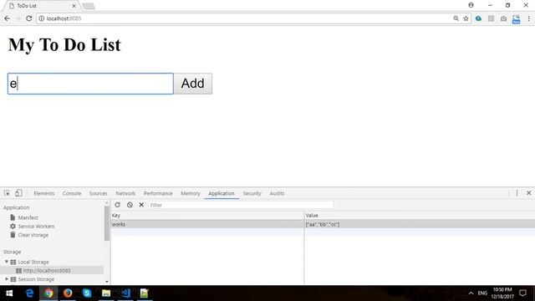535x301 pixels.
Task: Reload the localhost page
Action: point(29,18)
